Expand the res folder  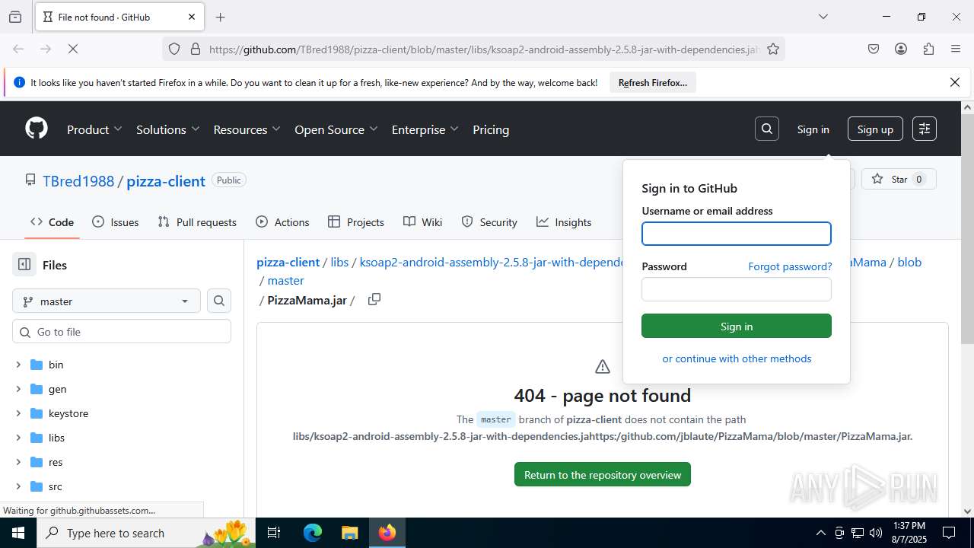pos(18,462)
